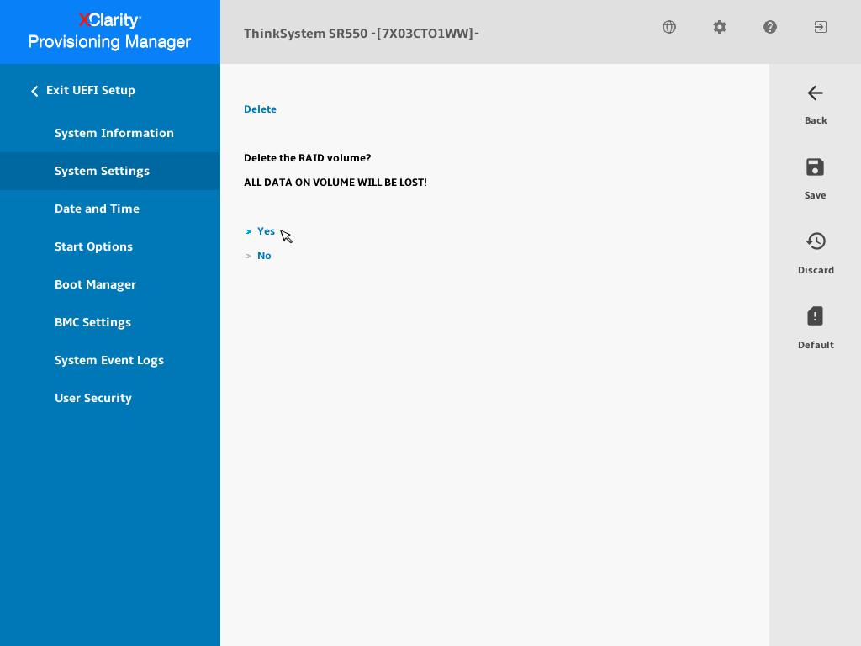Click the Back arrow icon on right panel

(815, 93)
